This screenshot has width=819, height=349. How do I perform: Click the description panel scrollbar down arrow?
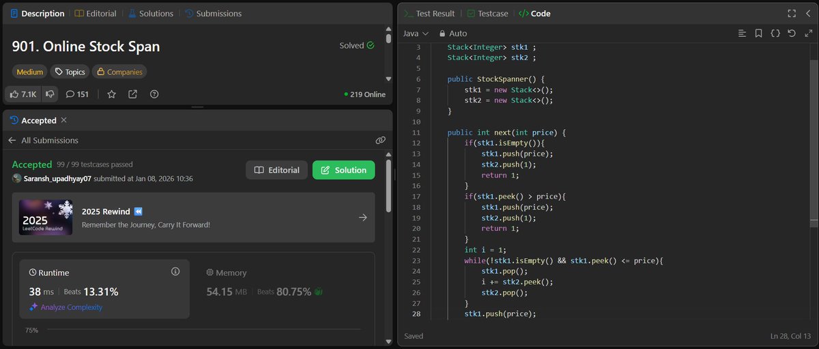388,79
